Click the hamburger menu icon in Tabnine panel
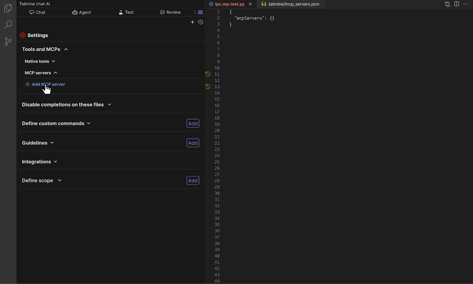Screen dimensions: 473x284 coord(200,12)
